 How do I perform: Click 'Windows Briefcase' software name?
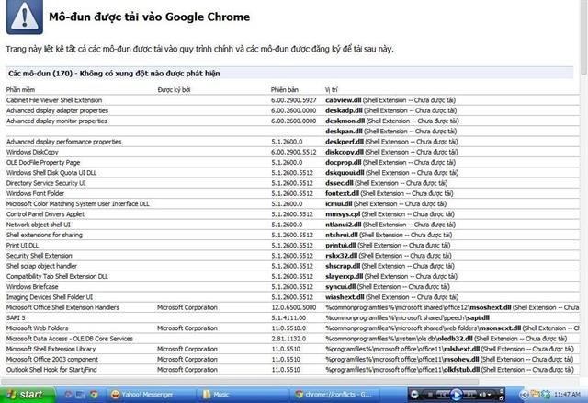(32, 286)
